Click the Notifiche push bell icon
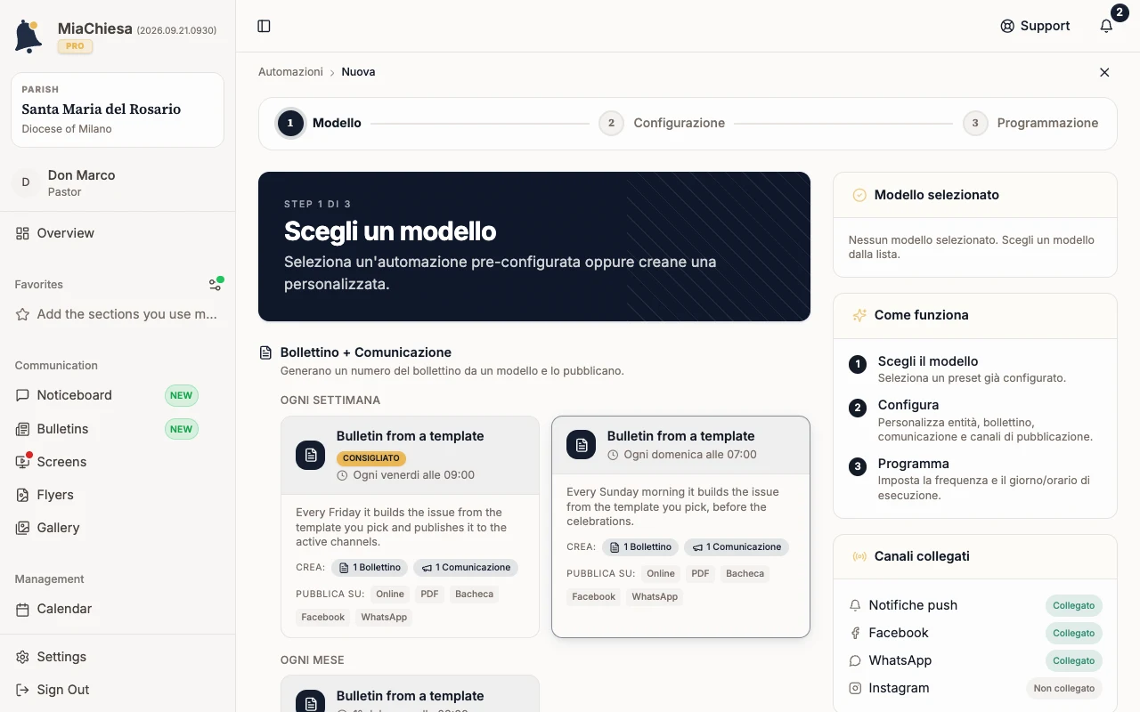 (855, 605)
